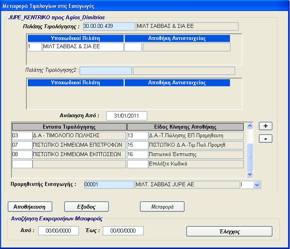Click Προμηθευτής Εισαγωγής code field 00001
The height and width of the screenshot is (249, 290).
point(109,185)
